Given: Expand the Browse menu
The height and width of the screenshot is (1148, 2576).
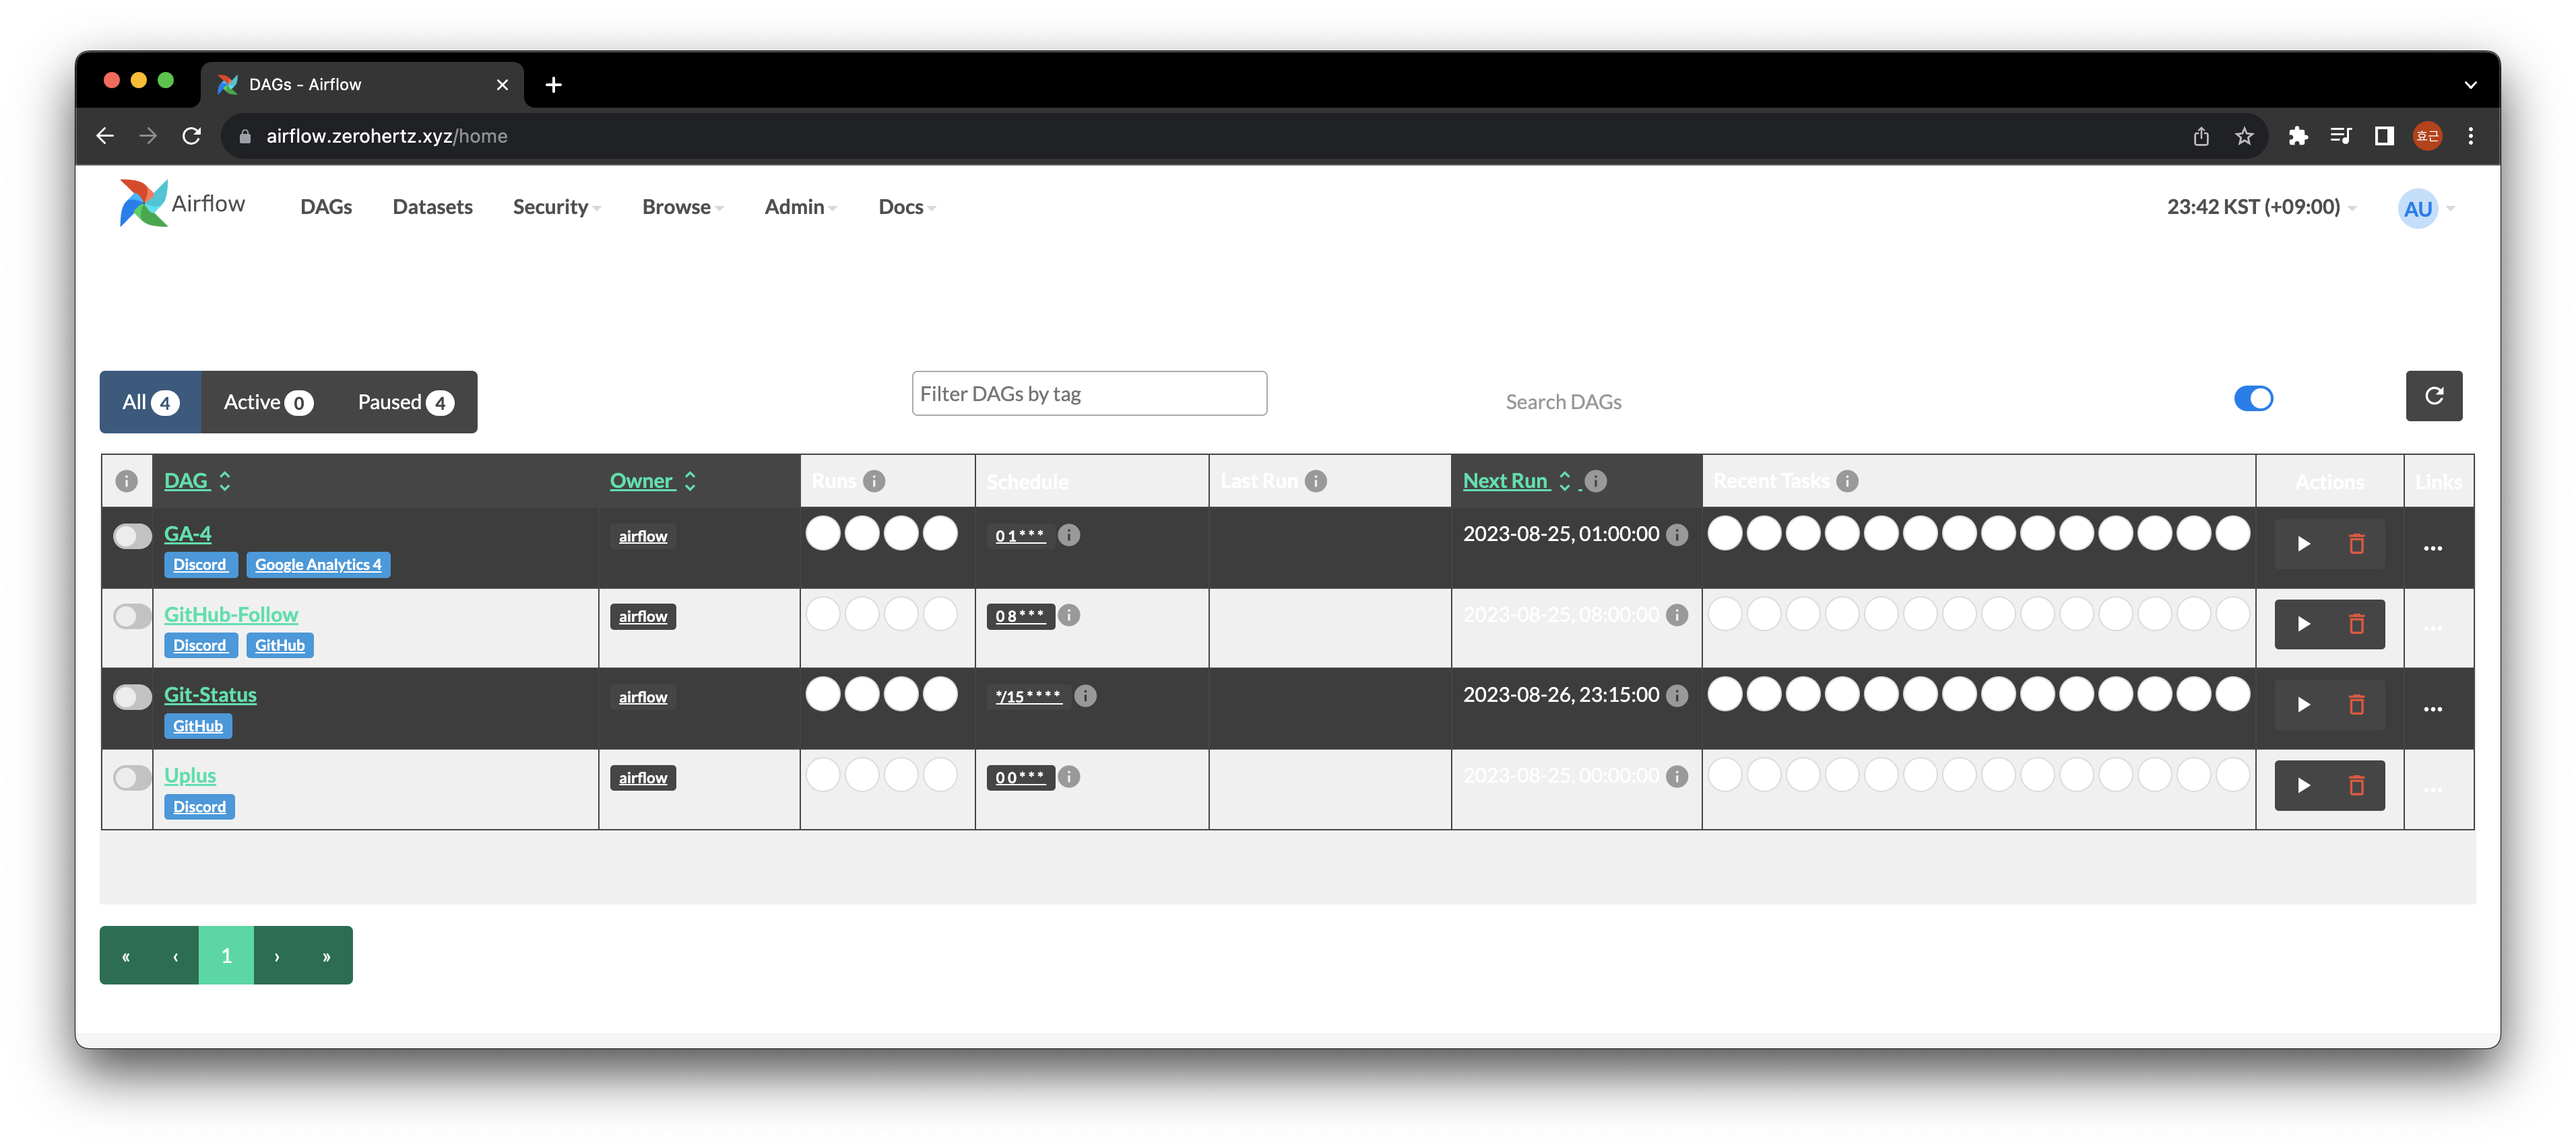Looking at the screenshot, I should (x=683, y=207).
